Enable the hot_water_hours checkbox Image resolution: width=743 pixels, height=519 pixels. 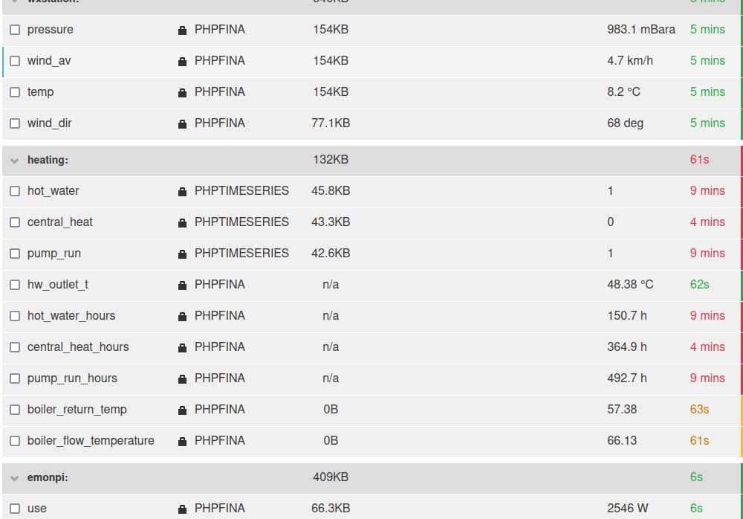click(15, 316)
